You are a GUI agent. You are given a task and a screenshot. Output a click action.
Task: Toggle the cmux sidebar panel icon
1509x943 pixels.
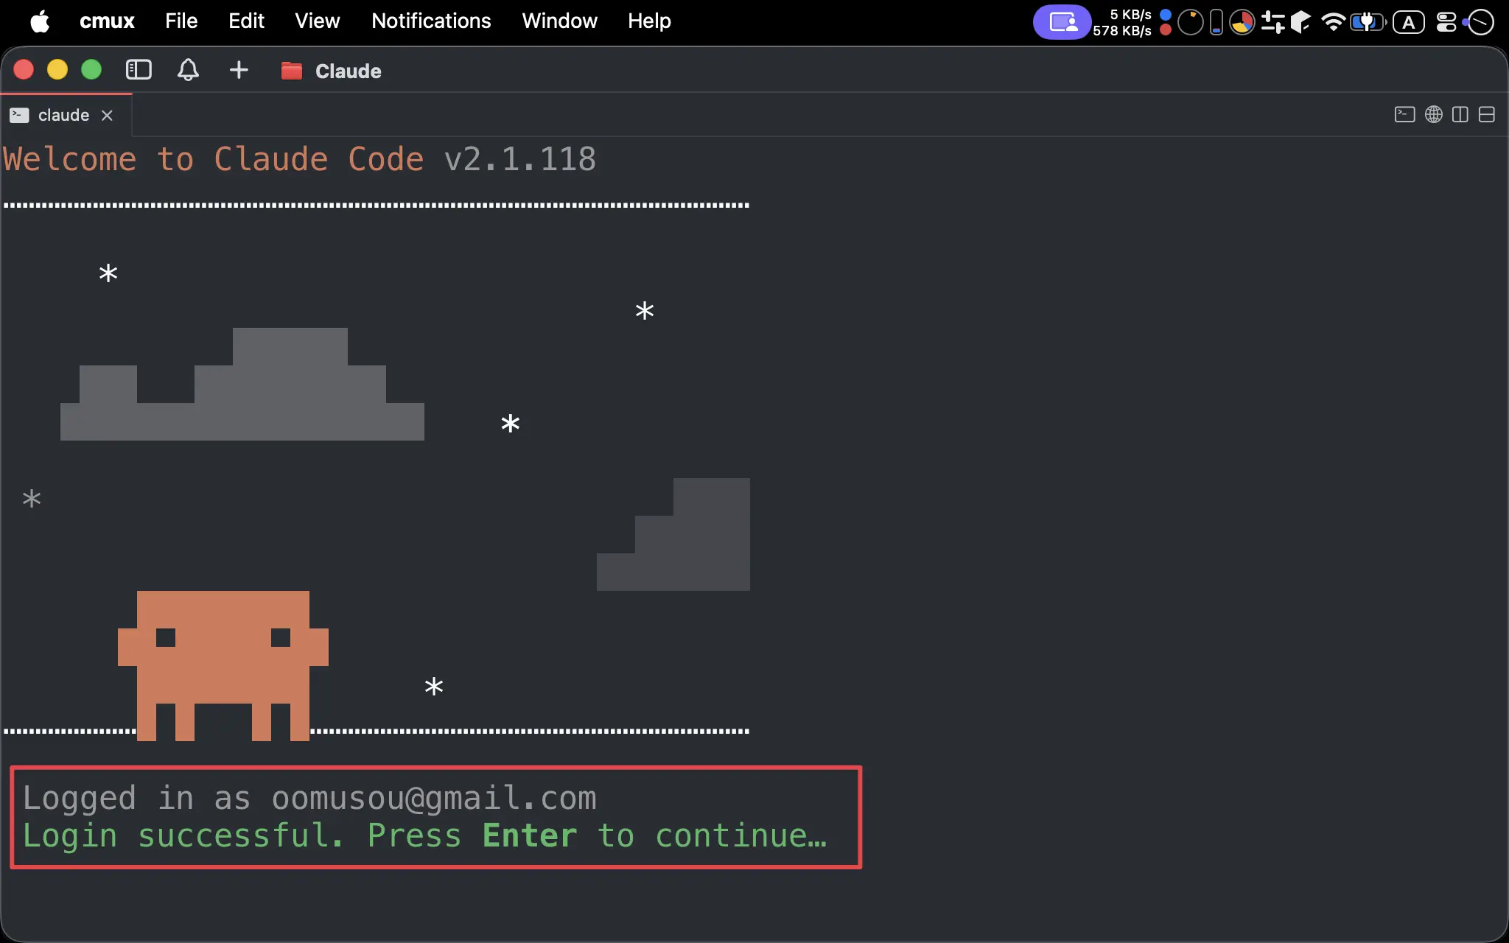[139, 70]
